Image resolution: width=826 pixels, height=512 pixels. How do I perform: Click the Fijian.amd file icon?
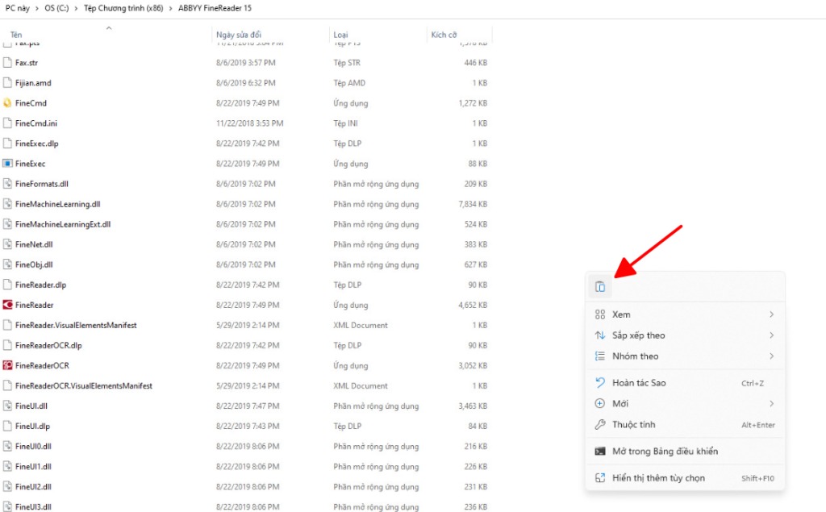[7, 83]
